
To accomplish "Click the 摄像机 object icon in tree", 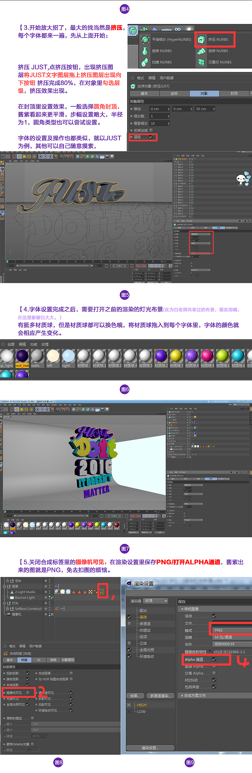I will [9, 614].
